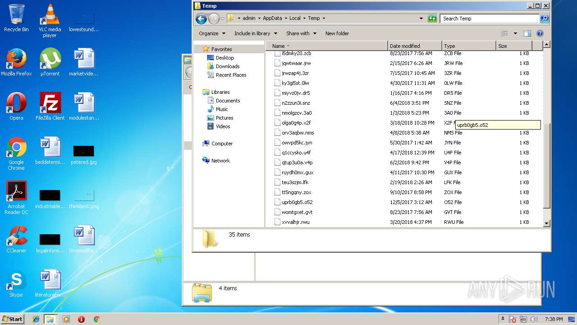Sort files by Size column header
The width and height of the screenshot is (577, 325).
coord(514,46)
